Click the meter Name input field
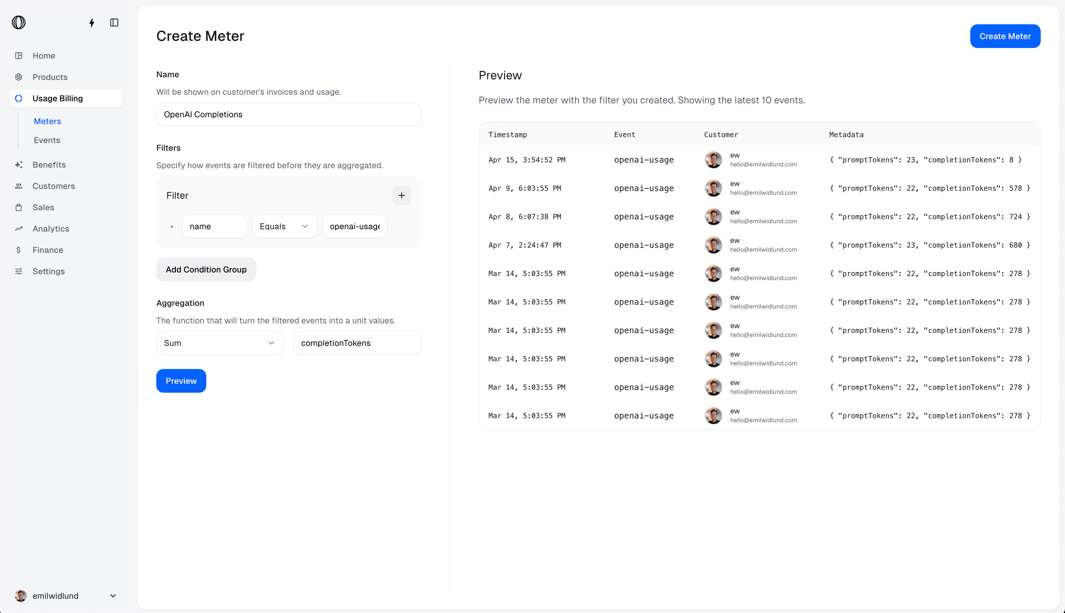Image resolution: width=1065 pixels, height=613 pixels. (288, 115)
